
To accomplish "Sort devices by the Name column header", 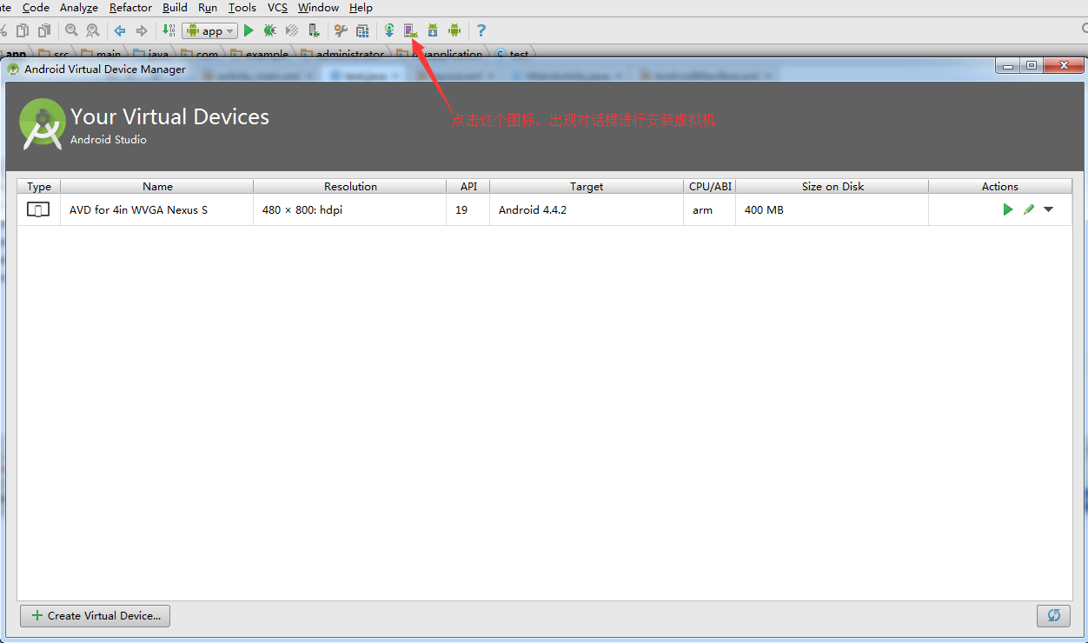I will 157,186.
